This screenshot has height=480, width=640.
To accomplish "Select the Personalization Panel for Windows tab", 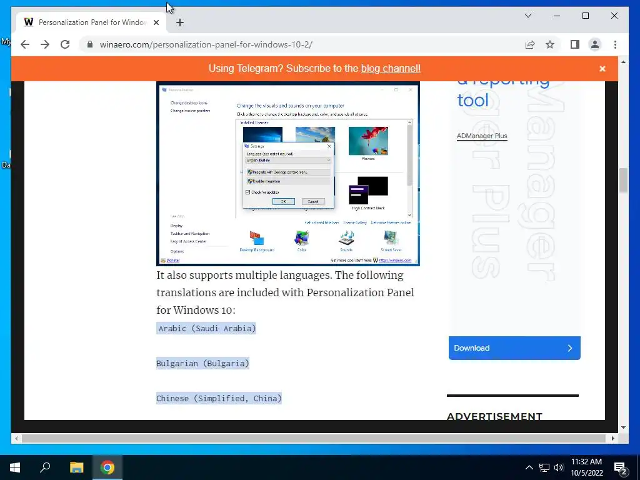I will click(91, 22).
